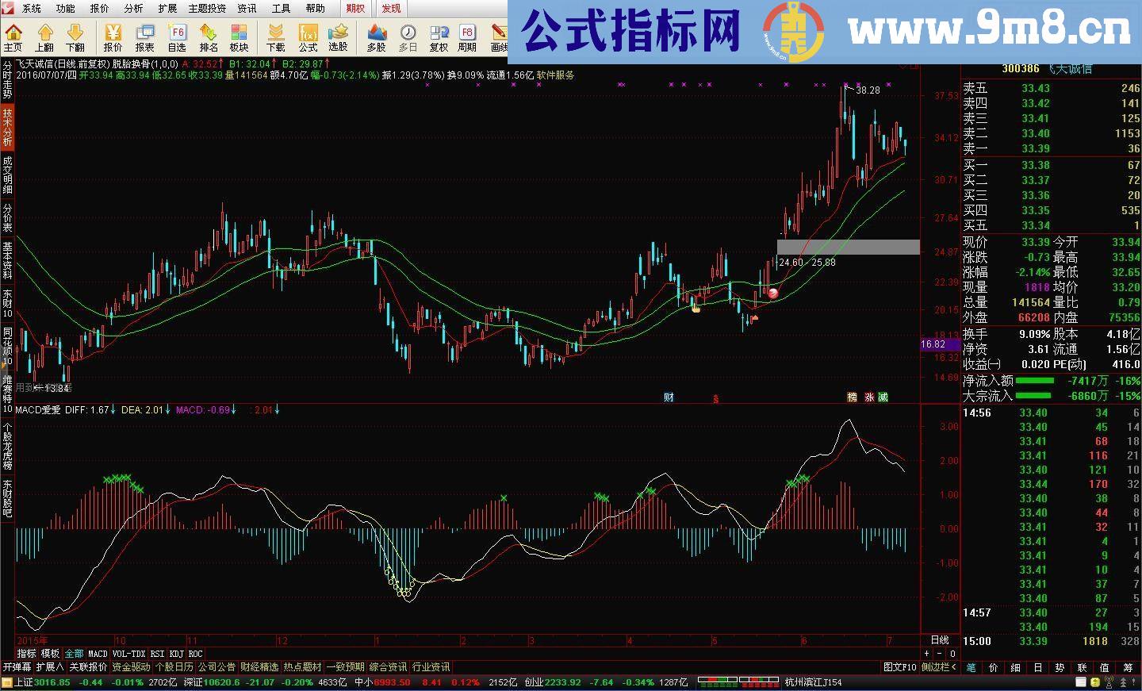Select the 势 tab in the quote panel
Viewport: 1142px width, 691px height.
click(x=1060, y=668)
